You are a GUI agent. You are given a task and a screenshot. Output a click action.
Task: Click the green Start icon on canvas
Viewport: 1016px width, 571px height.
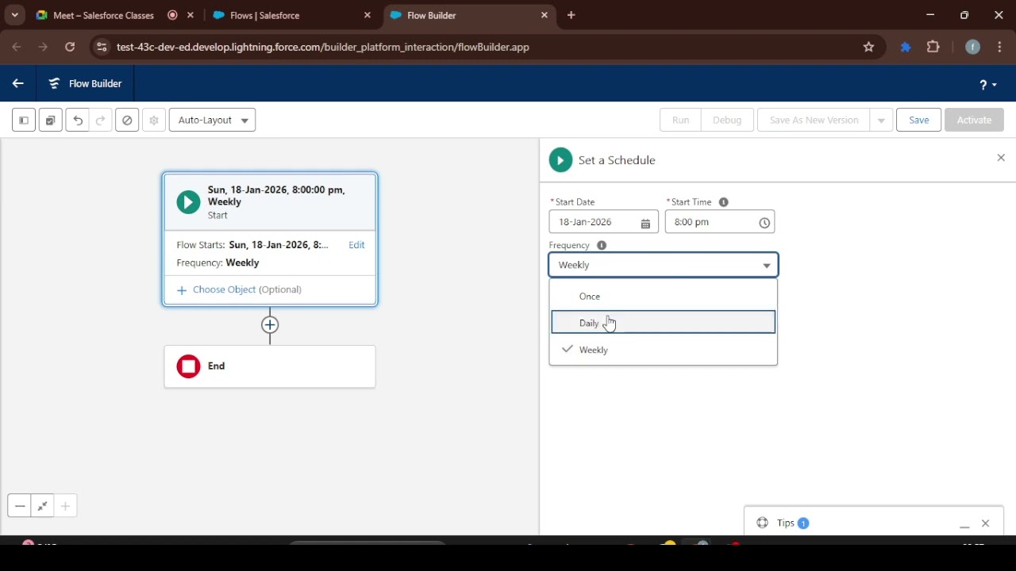coord(188,202)
